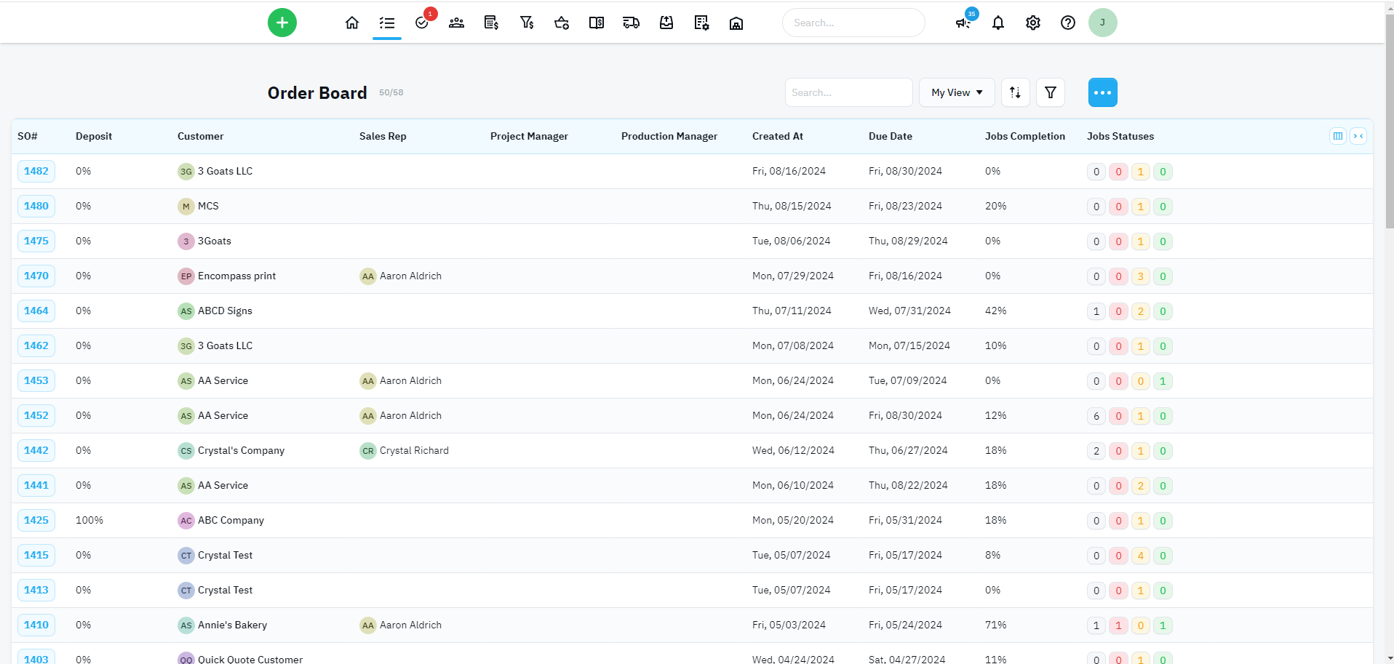1394x664 pixels.
Task: Click the sales funnel filter icon
Action: [526, 23]
